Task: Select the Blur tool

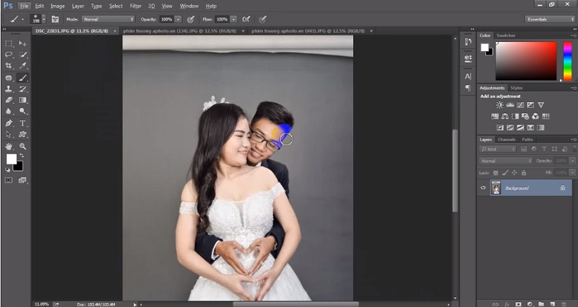Action: point(9,111)
